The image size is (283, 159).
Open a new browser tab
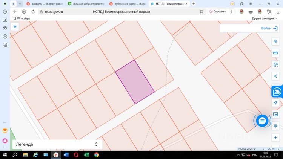click(x=194, y=4)
